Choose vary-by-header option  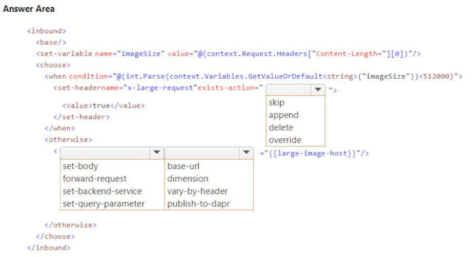pyautogui.click(x=197, y=191)
